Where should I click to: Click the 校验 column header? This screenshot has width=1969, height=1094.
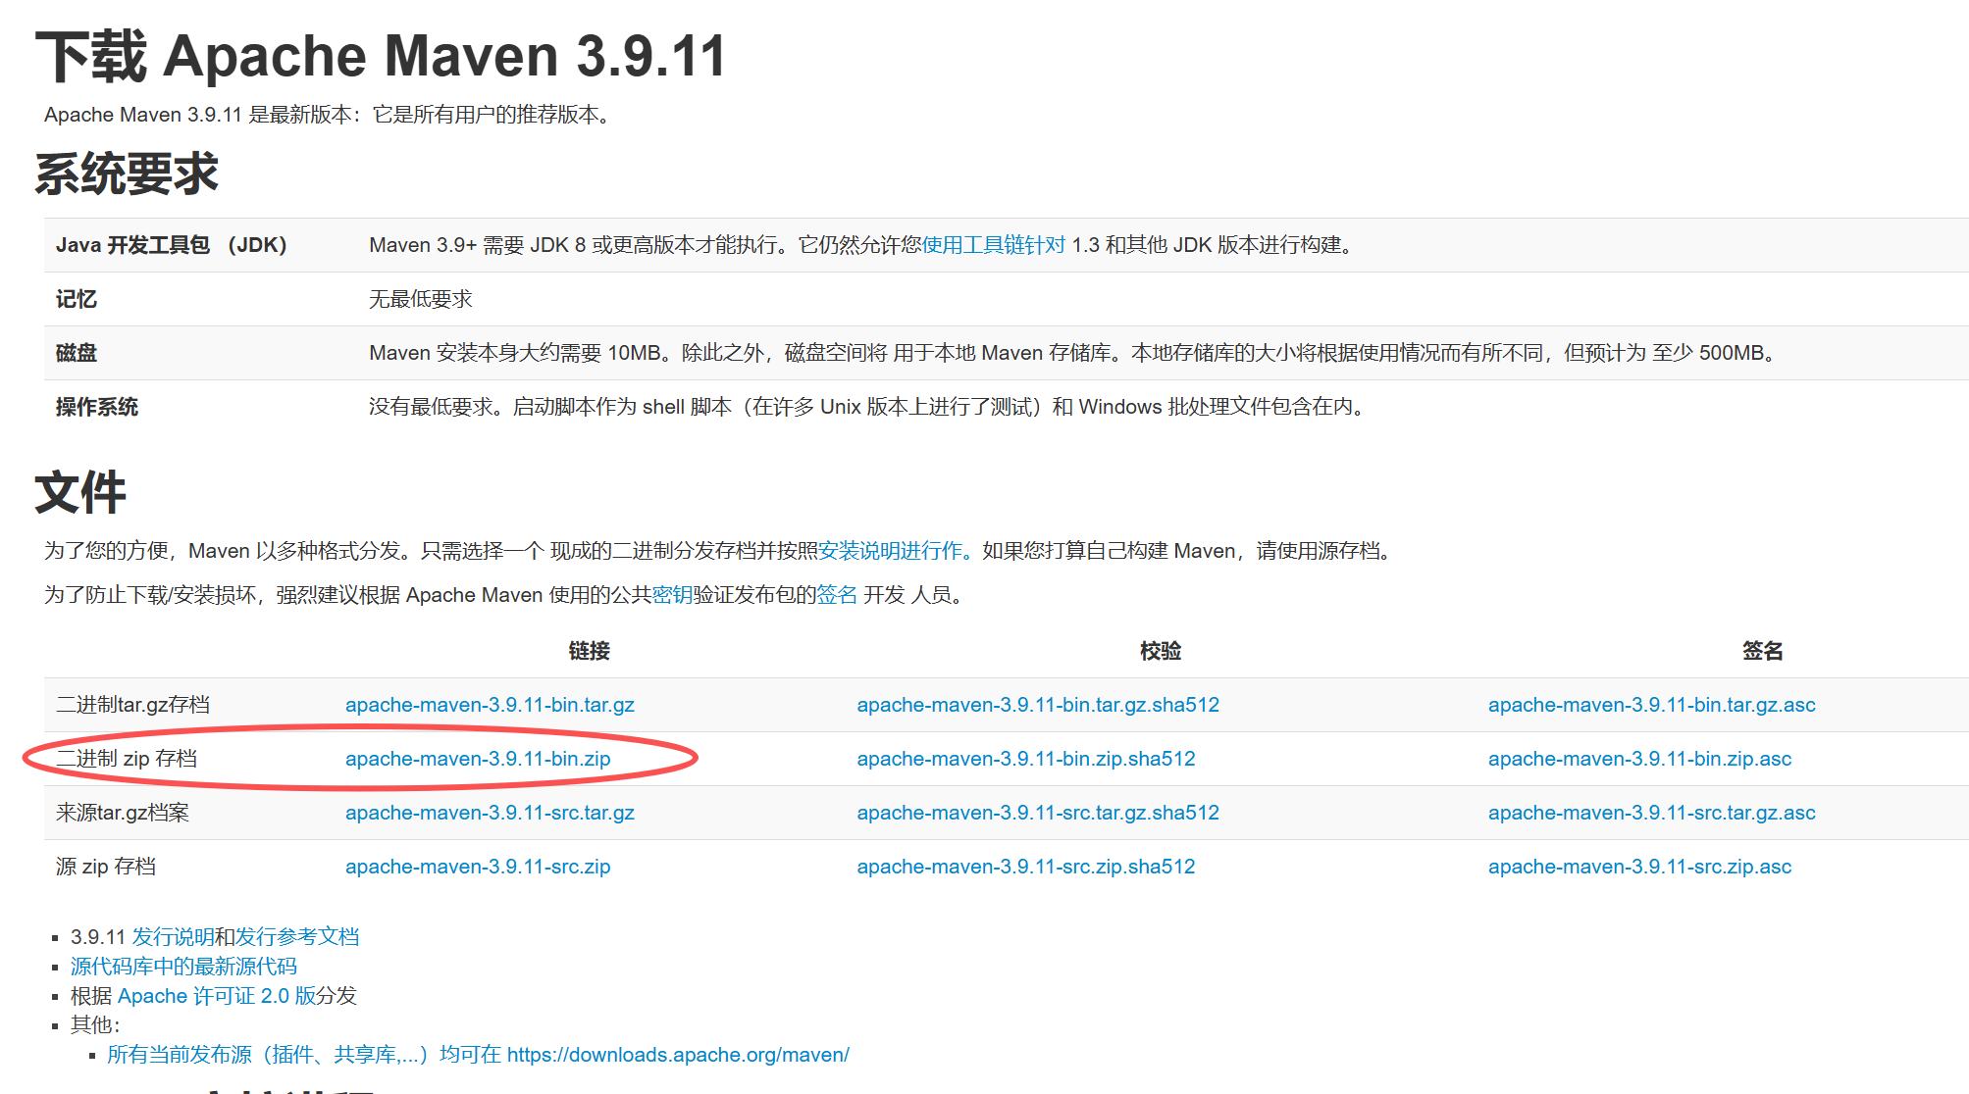[x=1161, y=651]
